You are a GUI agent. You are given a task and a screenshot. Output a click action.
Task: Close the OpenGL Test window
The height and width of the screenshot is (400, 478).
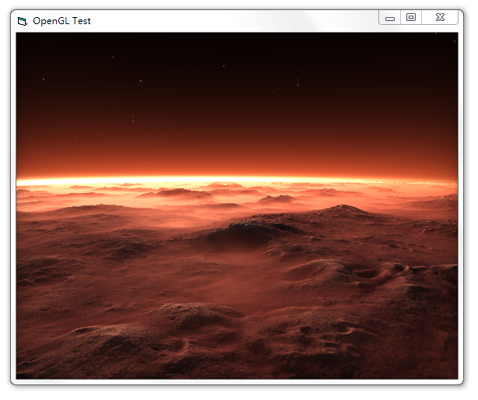[x=441, y=17]
